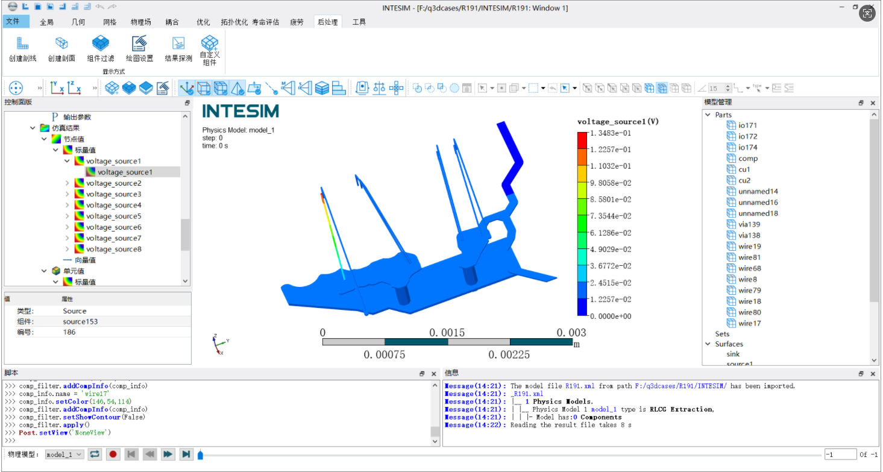Click the blue dashed circle icon

click(x=454, y=88)
